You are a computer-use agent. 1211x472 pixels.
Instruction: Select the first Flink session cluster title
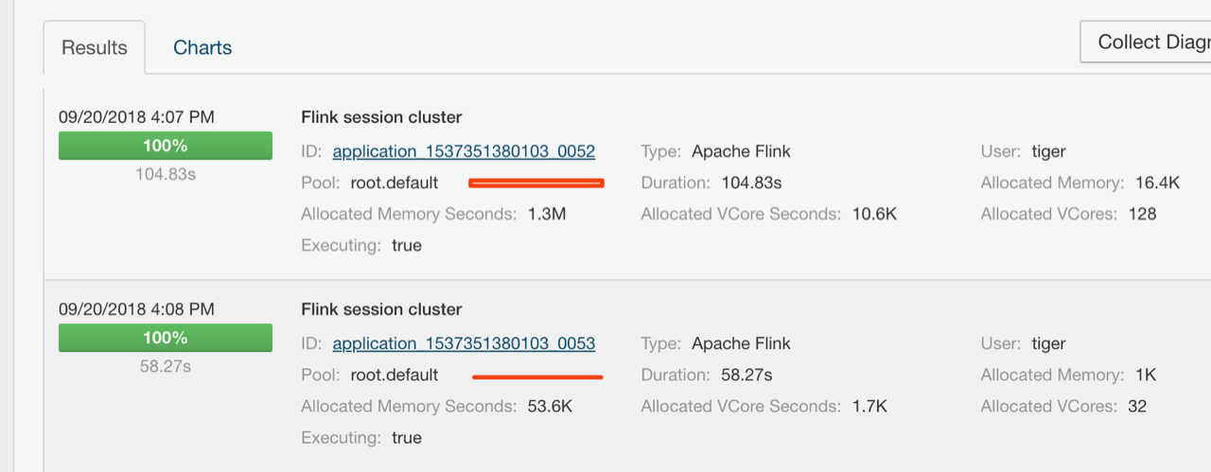pos(381,117)
